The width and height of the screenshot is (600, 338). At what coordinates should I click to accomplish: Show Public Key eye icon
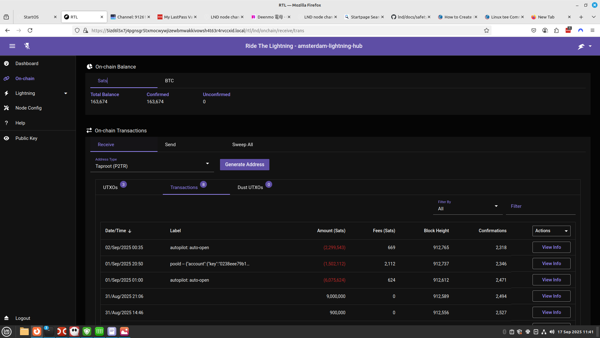[x=7, y=138]
